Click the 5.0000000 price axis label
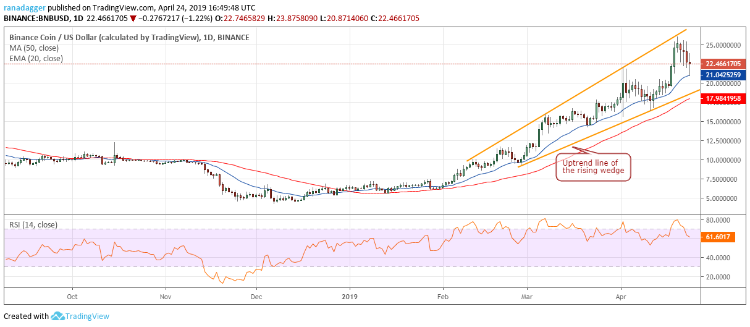This screenshot has height=327, width=750. pyautogui.click(x=723, y=198)
